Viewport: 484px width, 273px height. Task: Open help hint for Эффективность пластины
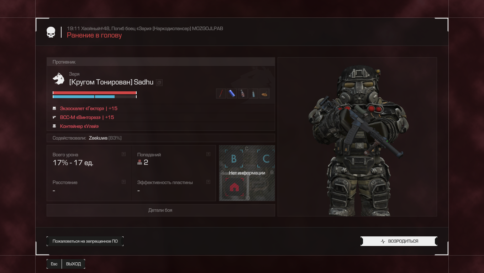point(208,182)
